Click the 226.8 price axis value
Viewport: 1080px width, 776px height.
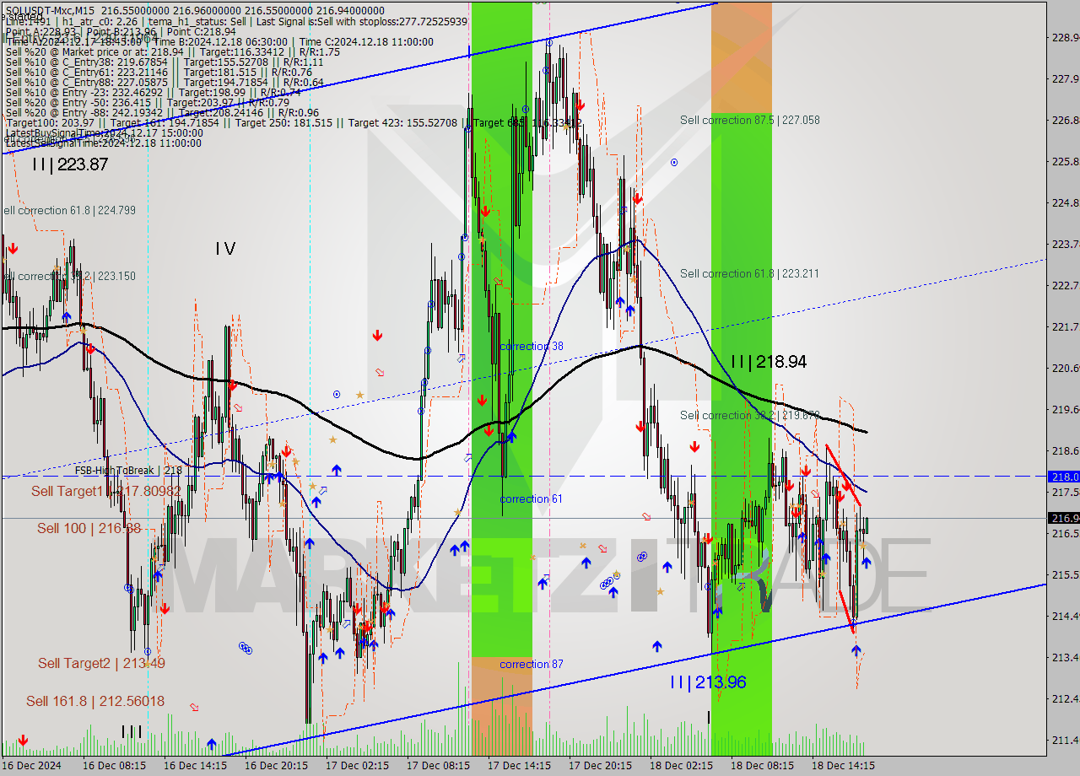tap(1066, 120)
